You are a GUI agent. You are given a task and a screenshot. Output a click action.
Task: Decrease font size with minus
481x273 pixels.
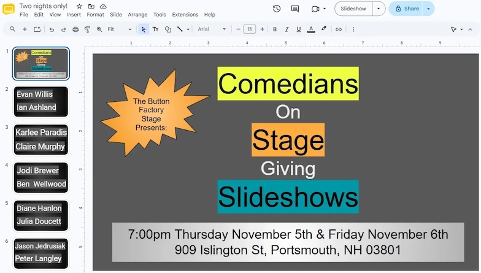coord(238,29)
